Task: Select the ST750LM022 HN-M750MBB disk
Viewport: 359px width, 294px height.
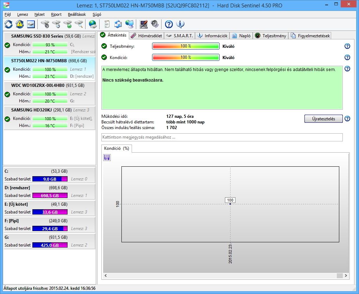Action: 50,69
